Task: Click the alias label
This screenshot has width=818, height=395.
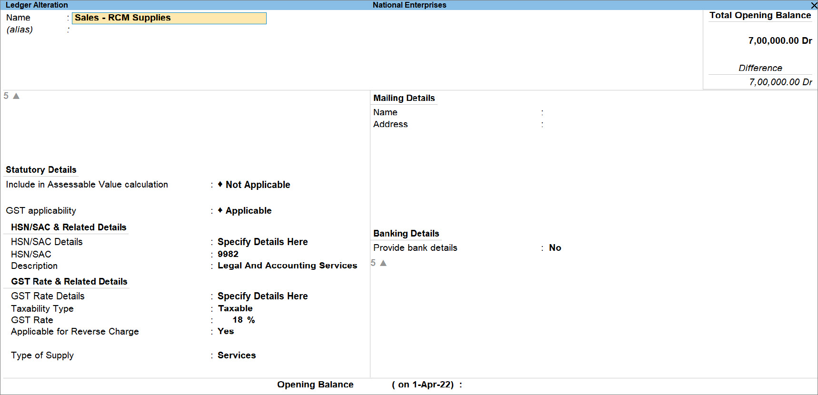Action: tap(20, 30)
